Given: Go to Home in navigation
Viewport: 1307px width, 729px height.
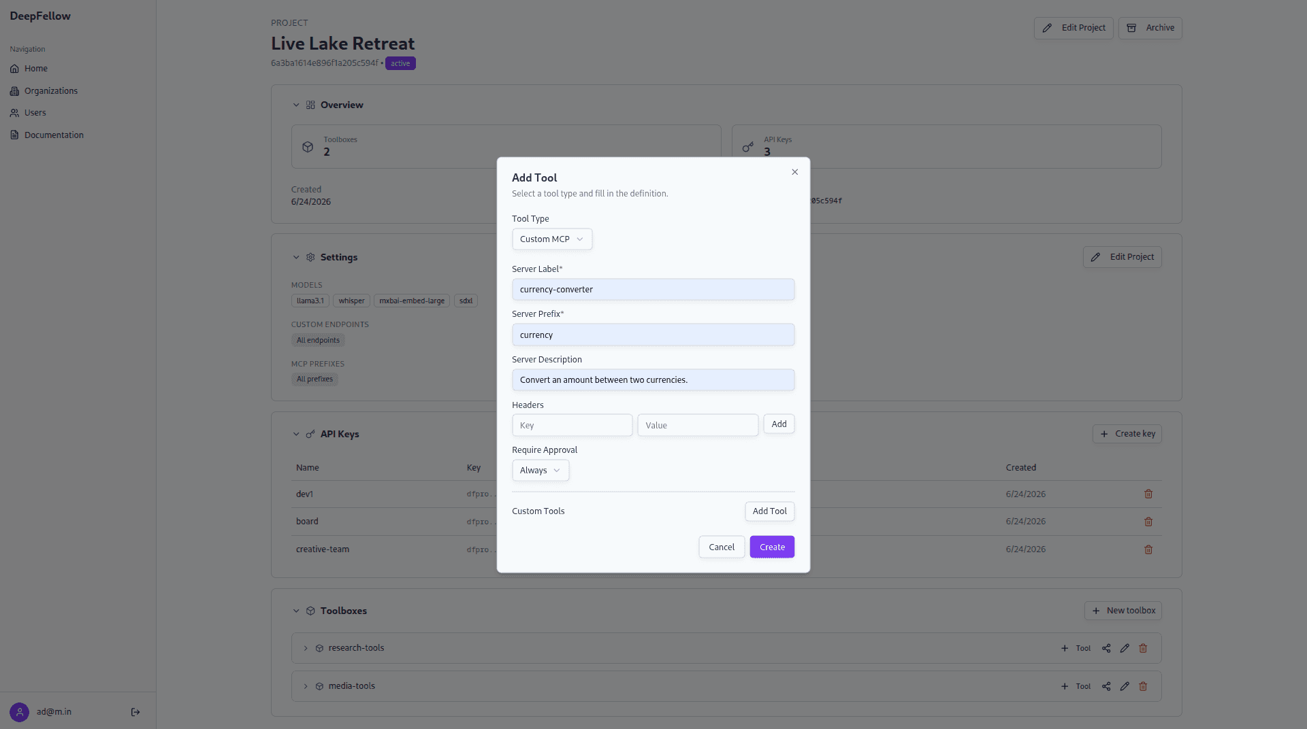Looking at the screenshot, I should pos(35,69).
